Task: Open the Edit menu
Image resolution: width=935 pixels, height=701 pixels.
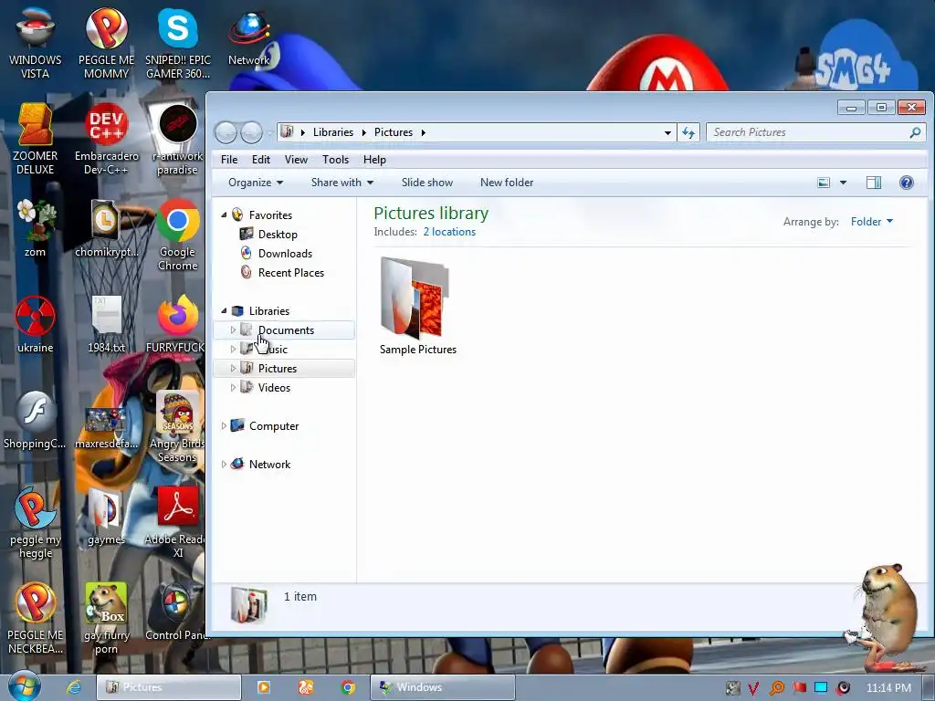Action: point(260,160)
